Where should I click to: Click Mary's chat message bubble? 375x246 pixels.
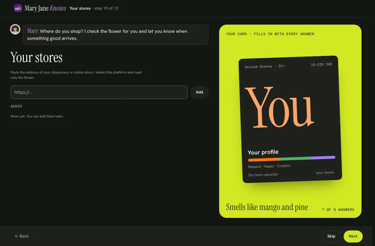click(116, 35)
